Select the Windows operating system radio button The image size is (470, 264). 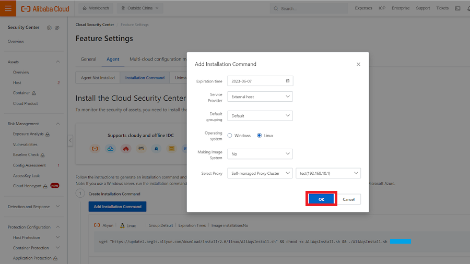[230, 136]
